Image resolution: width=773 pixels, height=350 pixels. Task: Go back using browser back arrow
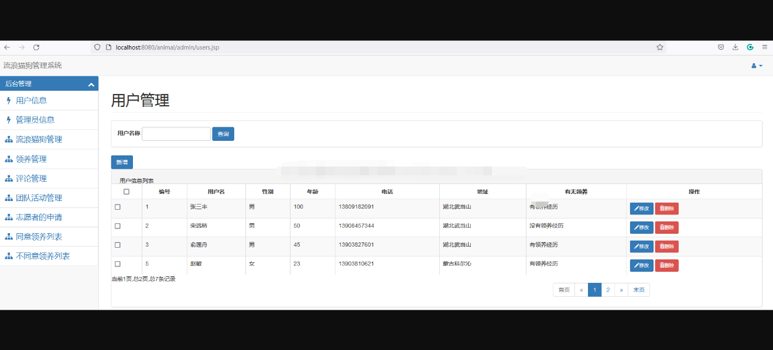click(7, 47)
